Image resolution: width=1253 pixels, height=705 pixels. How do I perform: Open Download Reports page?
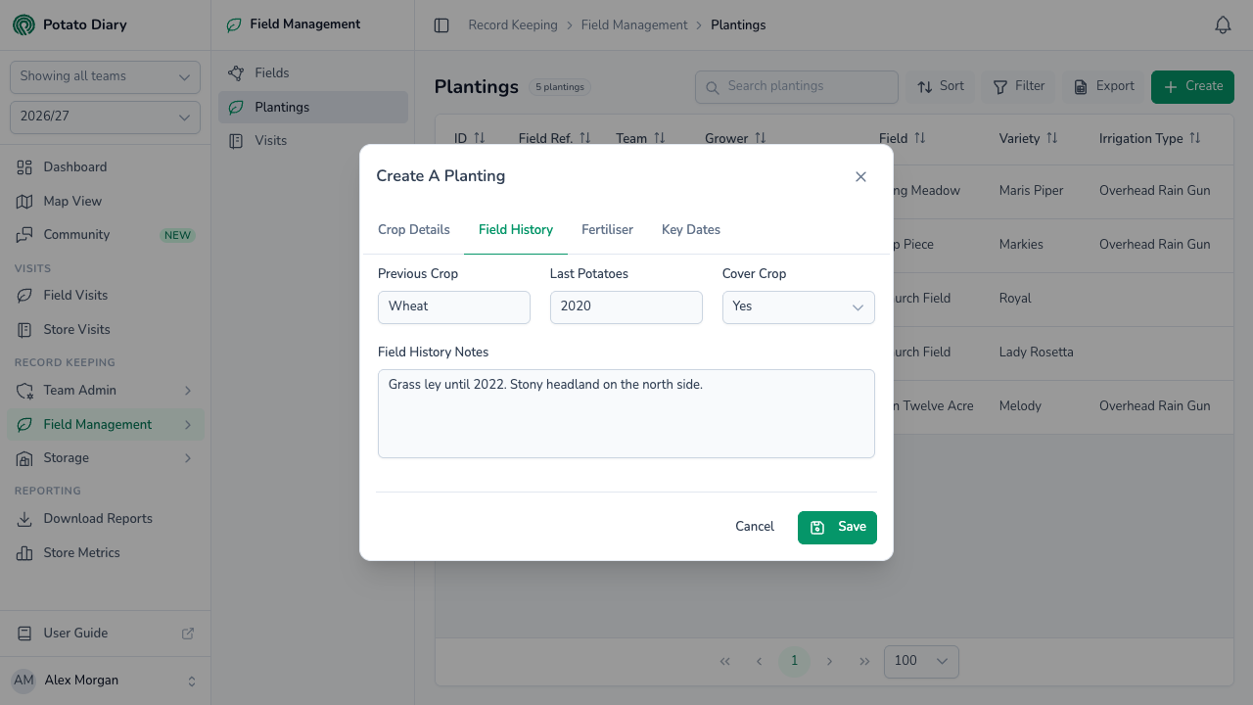pyautogui.click(x=105, y=519)
